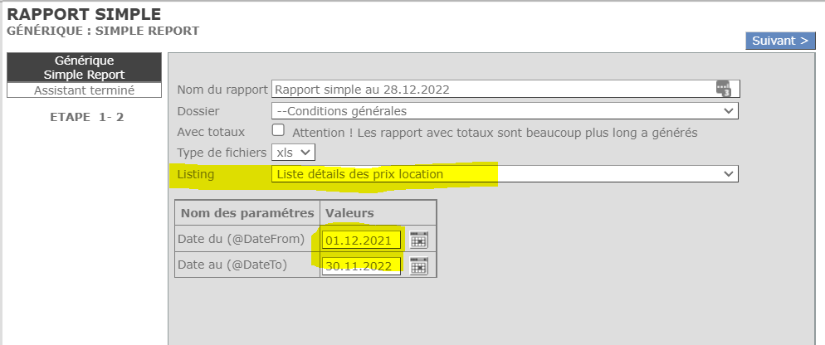
Task: Open the calendar picker for Date au
Action: click(419, 266)
